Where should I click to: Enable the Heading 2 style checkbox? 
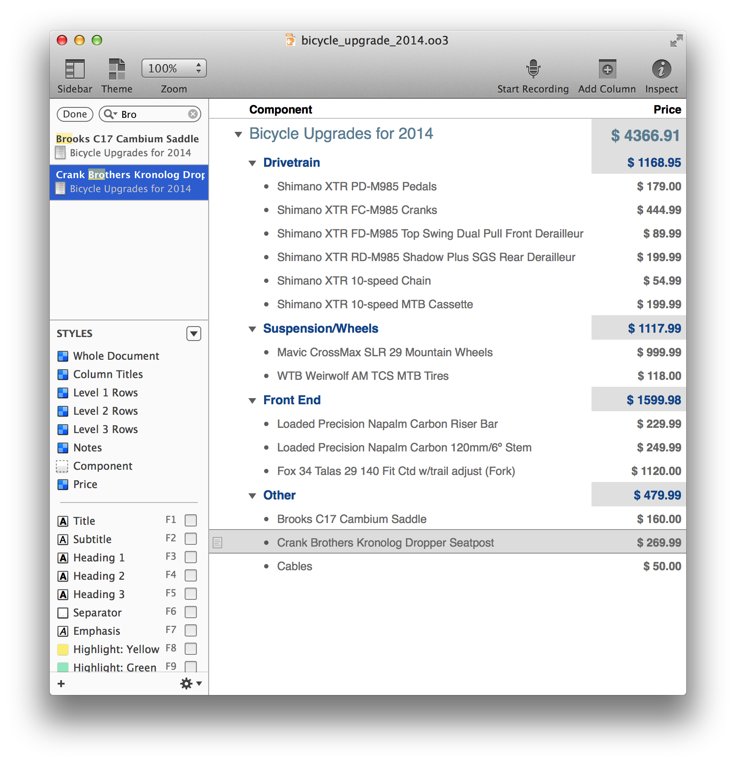(191, 575)
